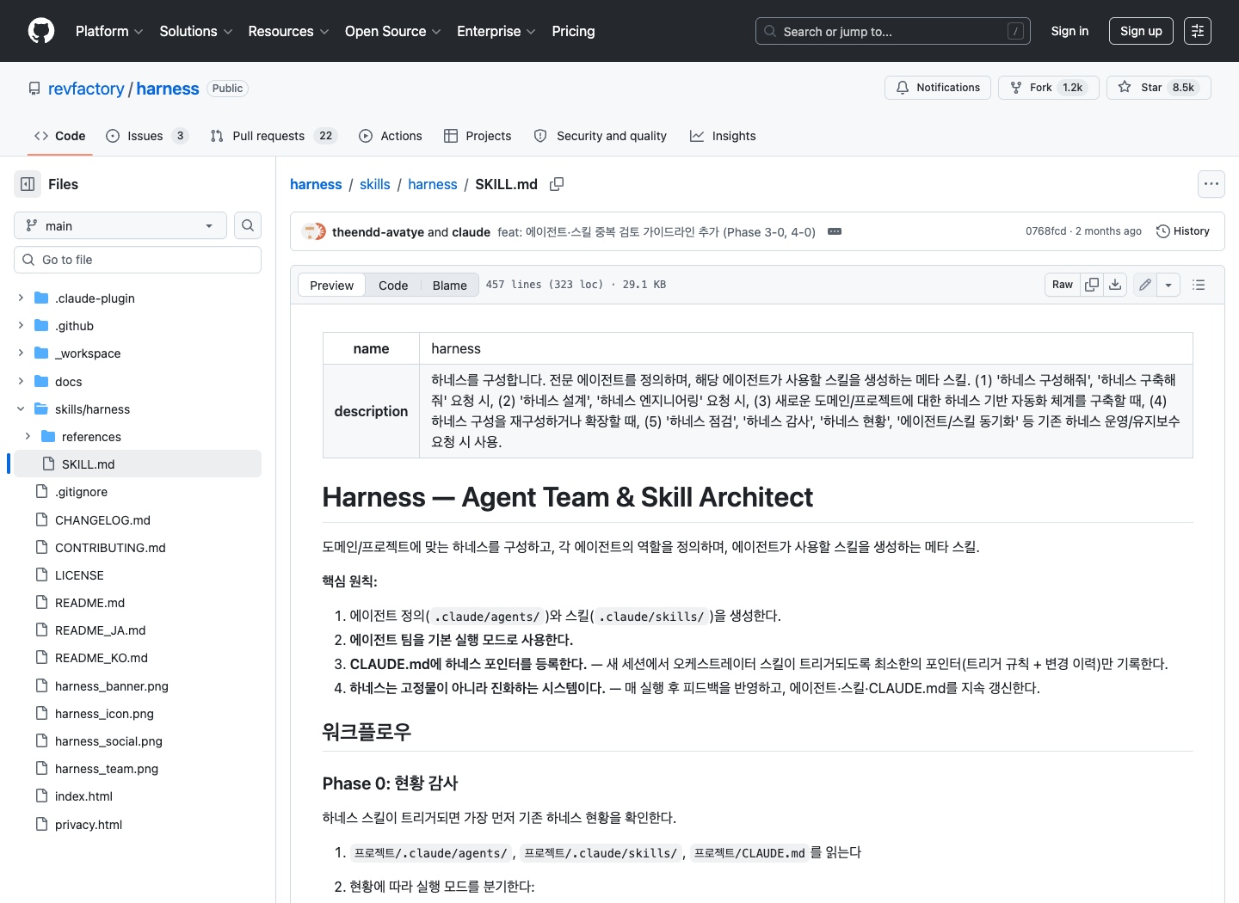
Task: Open commit History
Action: click(1183, 231)
